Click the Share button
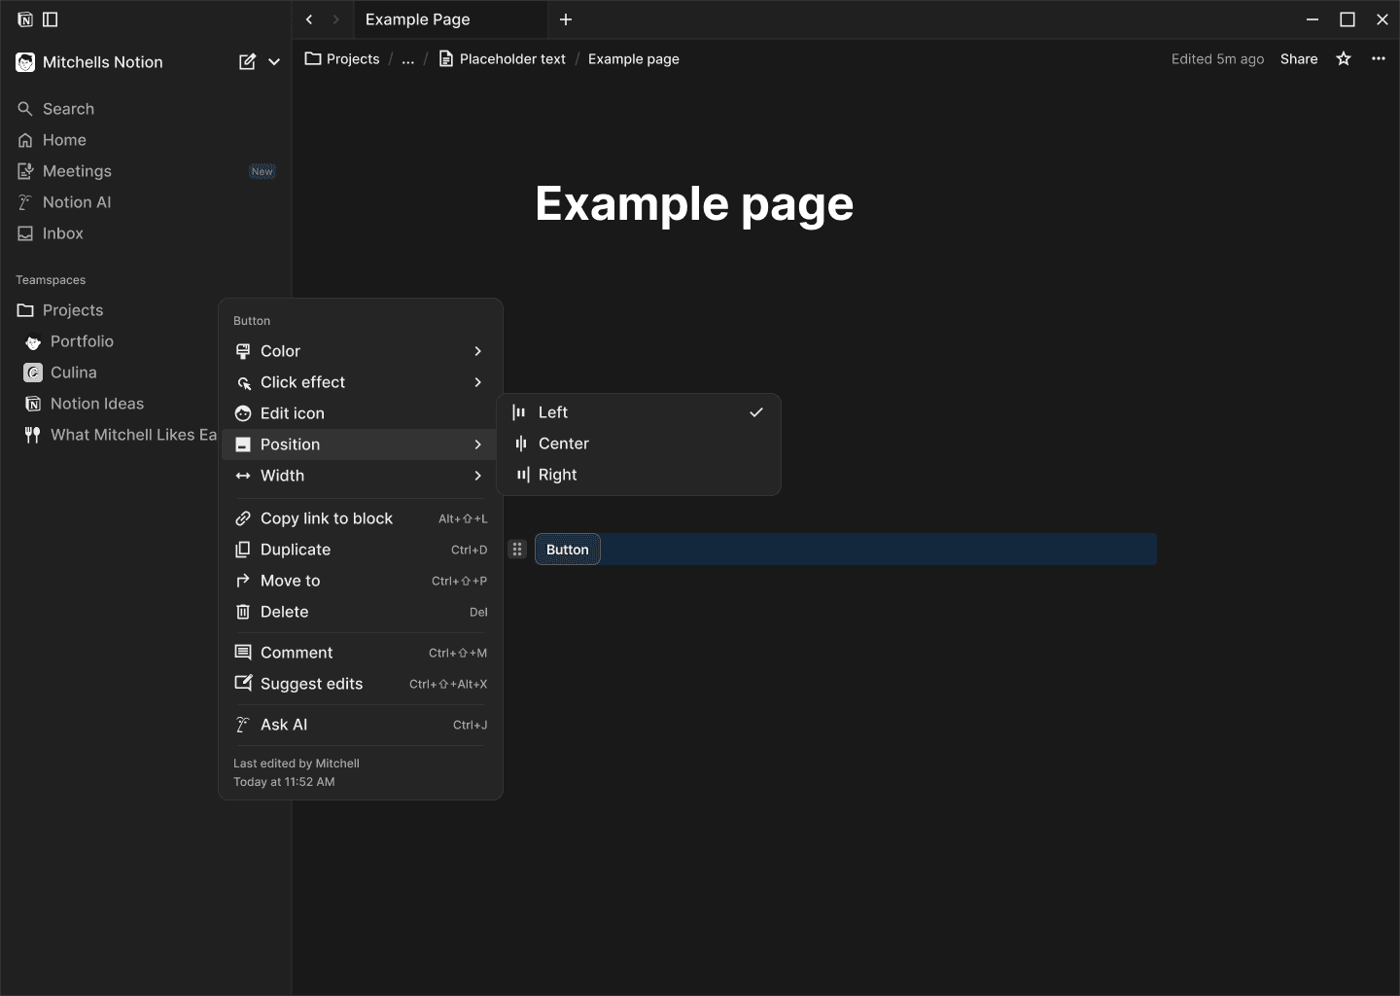 coord(1299,58)
